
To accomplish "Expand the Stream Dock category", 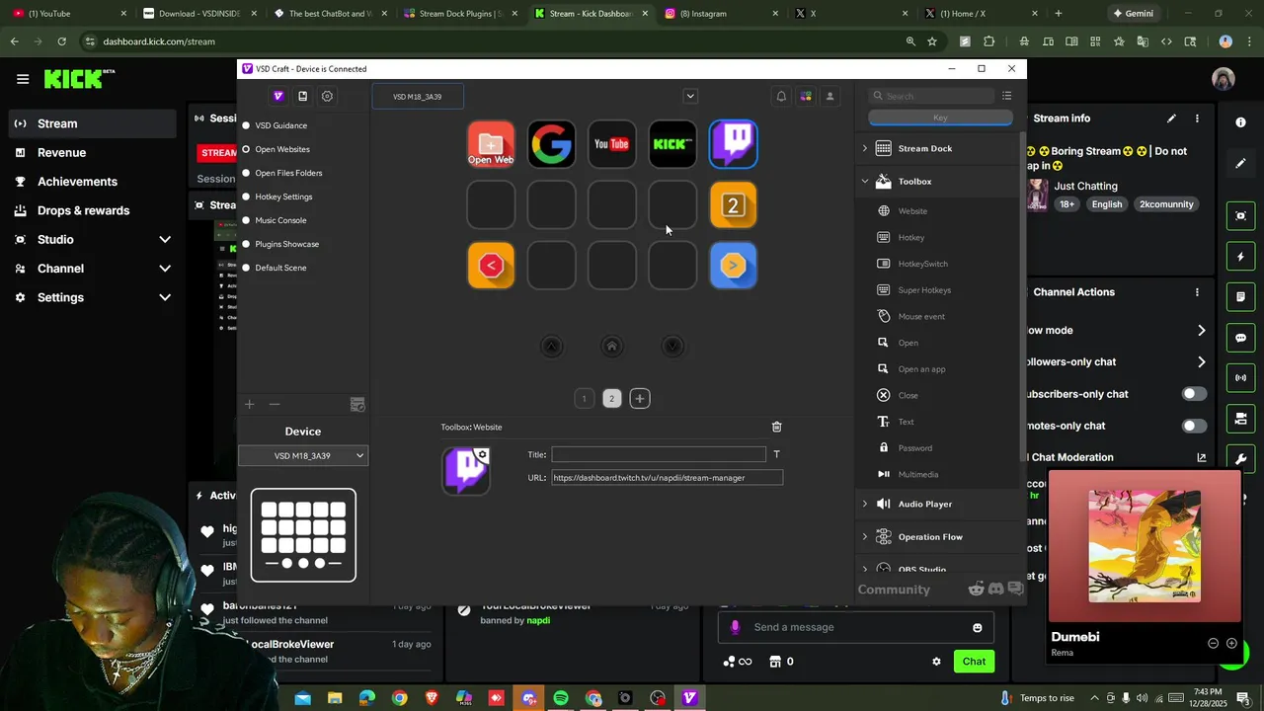I will pyautogui.click(x=865, y=148).
